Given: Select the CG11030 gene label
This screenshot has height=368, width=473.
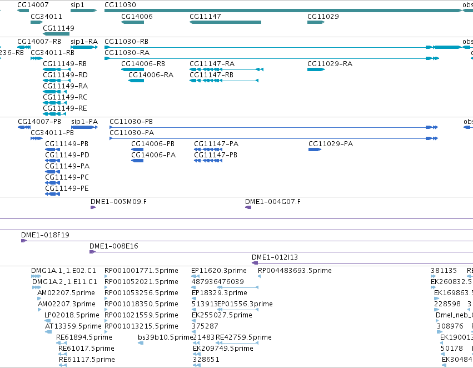Looking at the screenshot, I should point(120,5).
